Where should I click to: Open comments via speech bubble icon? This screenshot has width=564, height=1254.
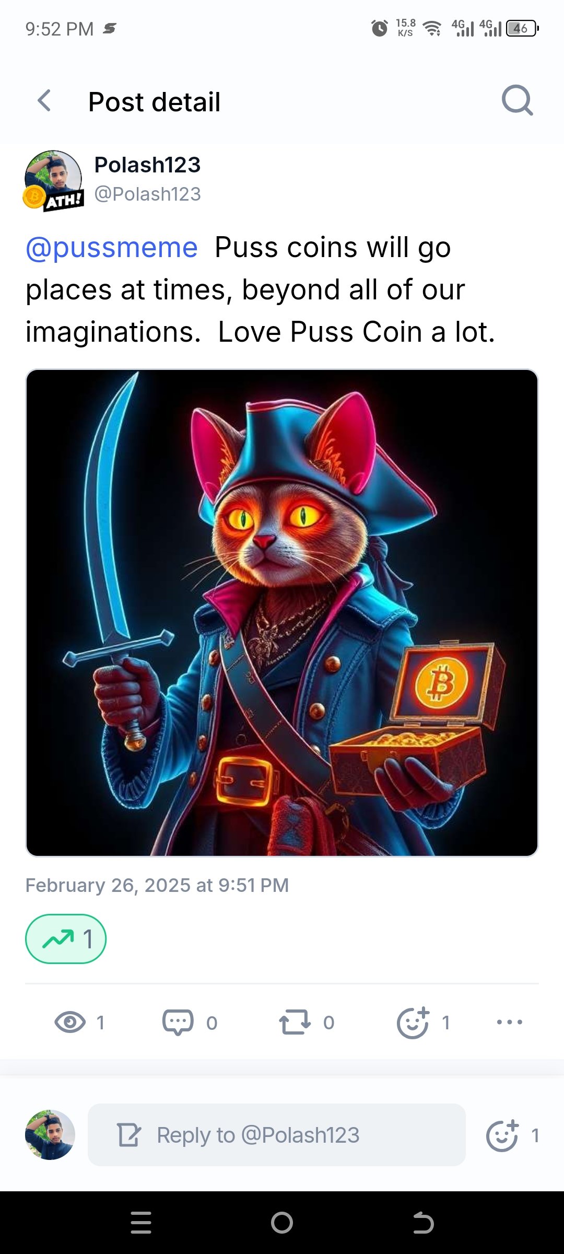click(178, 1022)
